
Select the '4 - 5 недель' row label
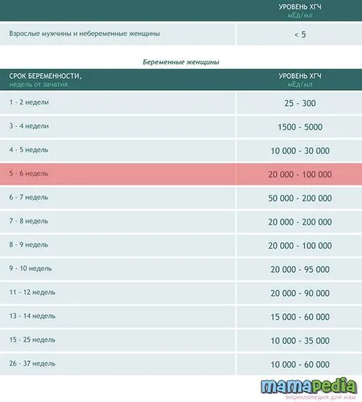(29, 150)
